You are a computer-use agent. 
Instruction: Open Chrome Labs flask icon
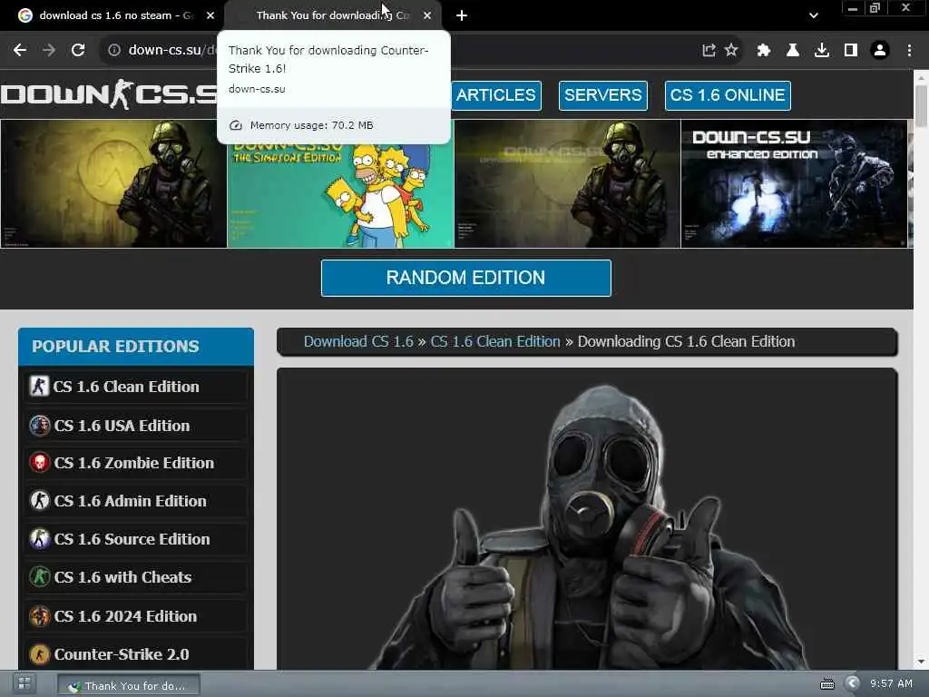[792, 51]
